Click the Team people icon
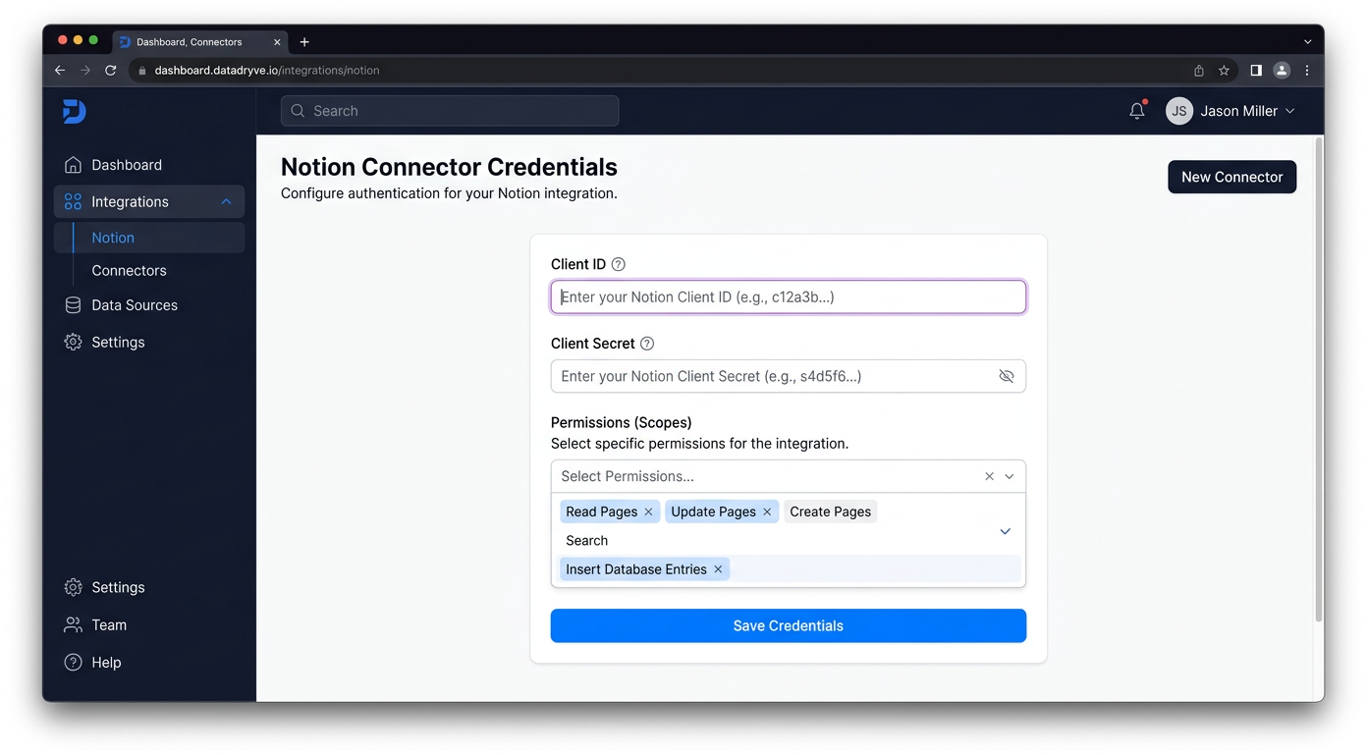Viewport: 1367px width, 754px height. coord(73,624)
